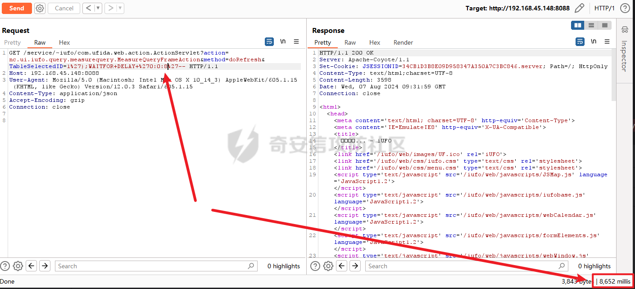
Task: Click the Response pane vertical scrollbar
Action: click(613, 74)
